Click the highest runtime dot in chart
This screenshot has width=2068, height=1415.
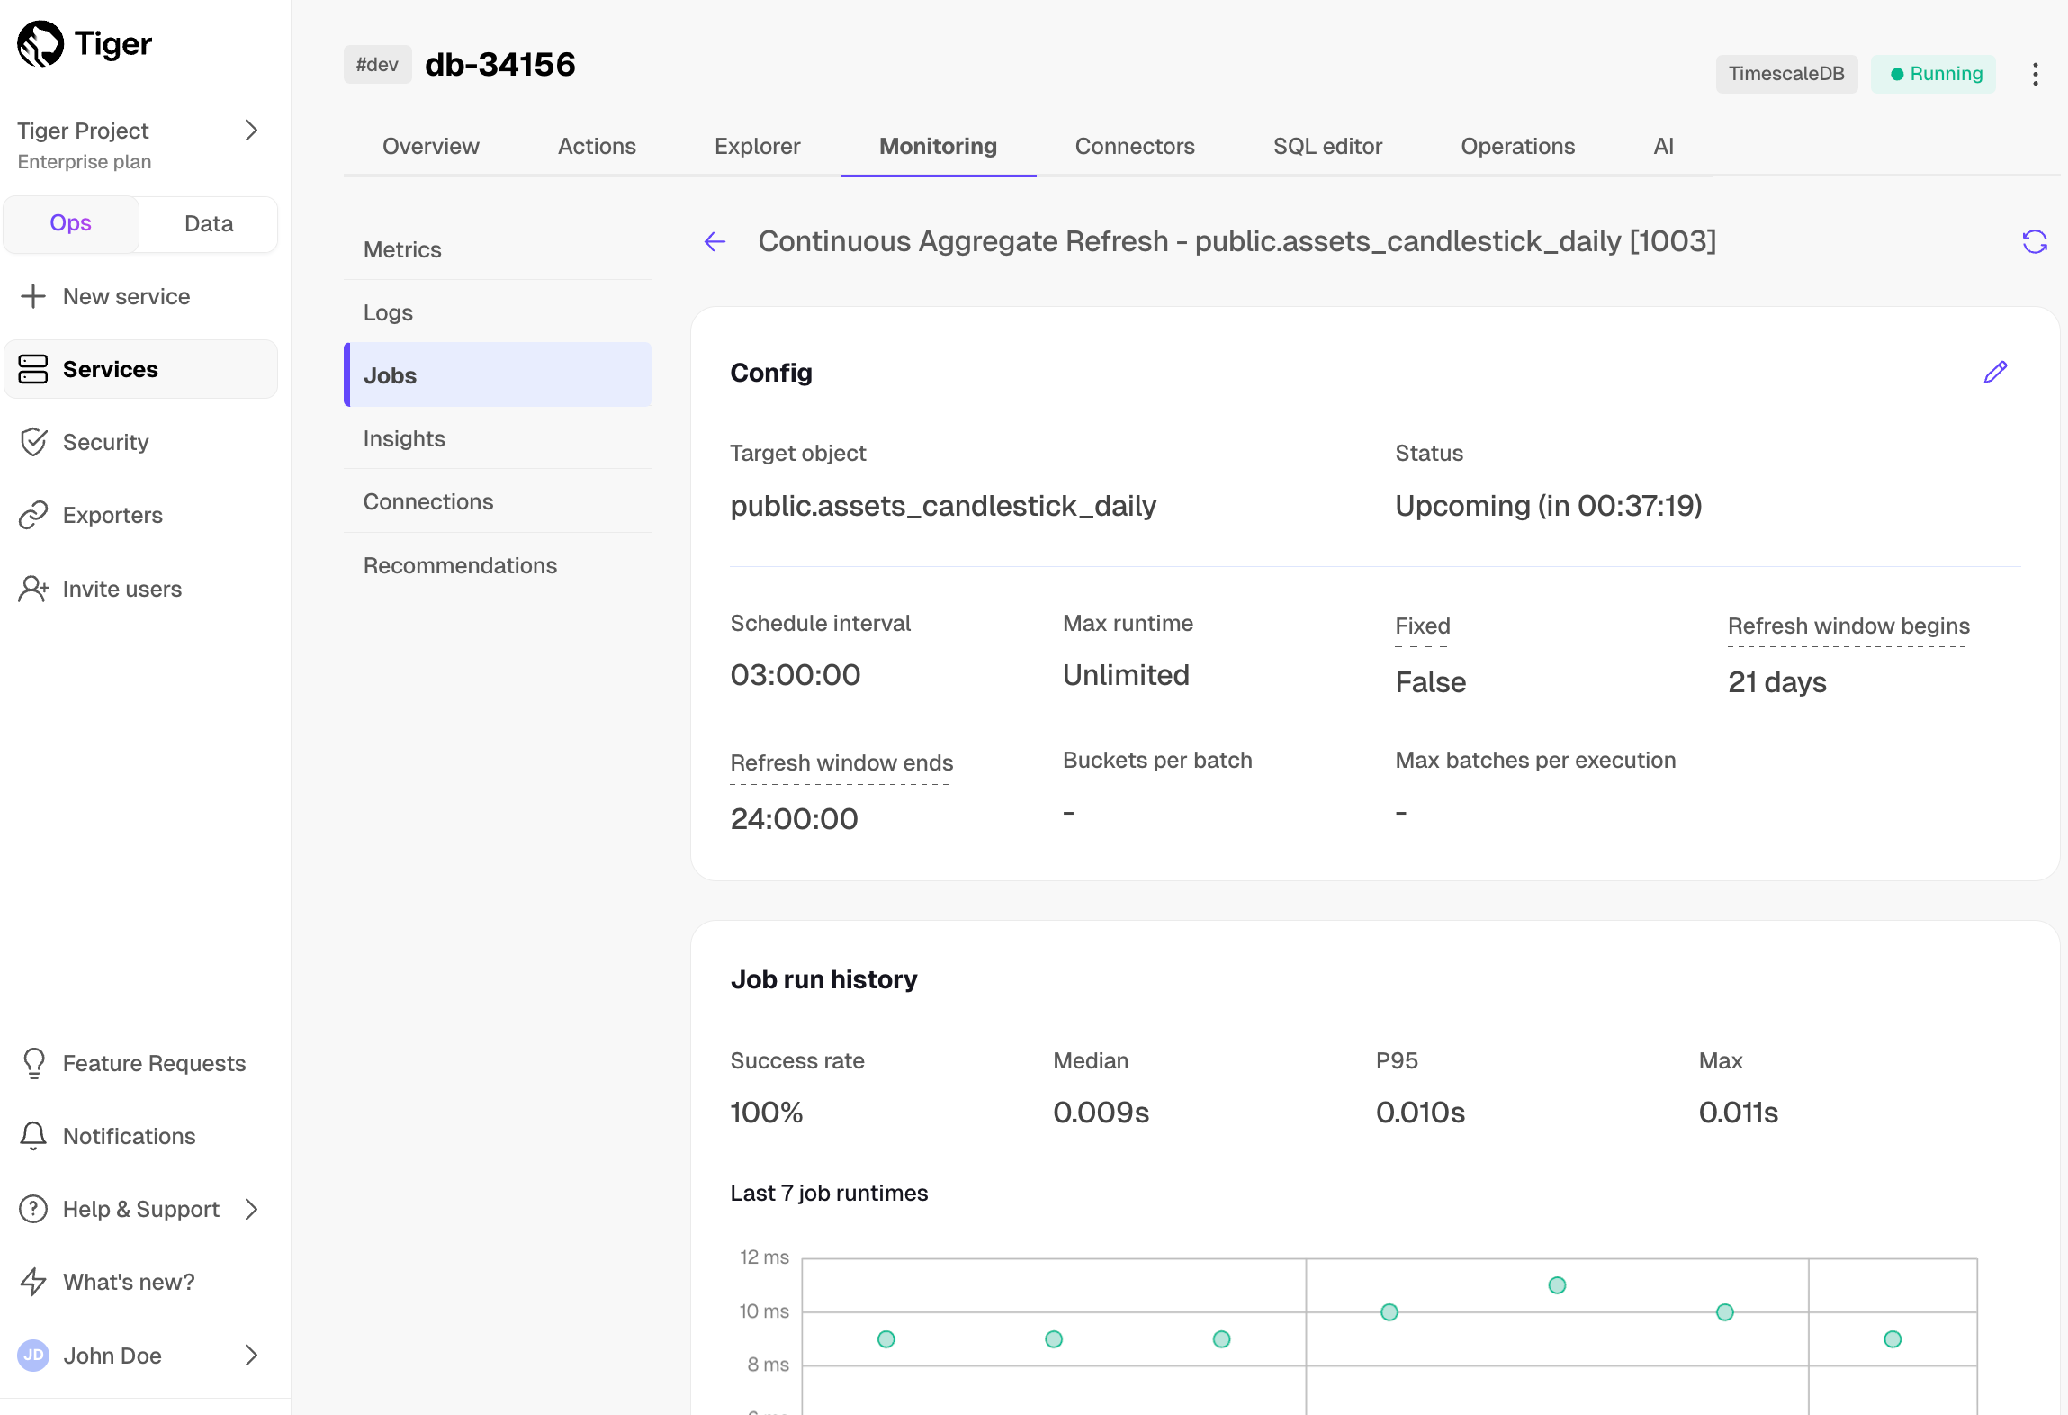1557,1285
